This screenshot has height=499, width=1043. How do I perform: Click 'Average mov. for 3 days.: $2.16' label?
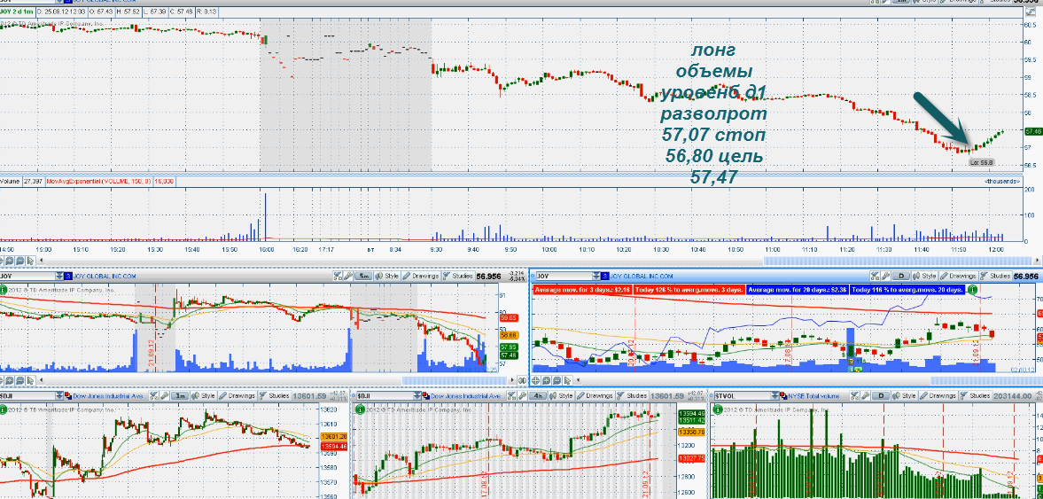(x=582, y=290)
